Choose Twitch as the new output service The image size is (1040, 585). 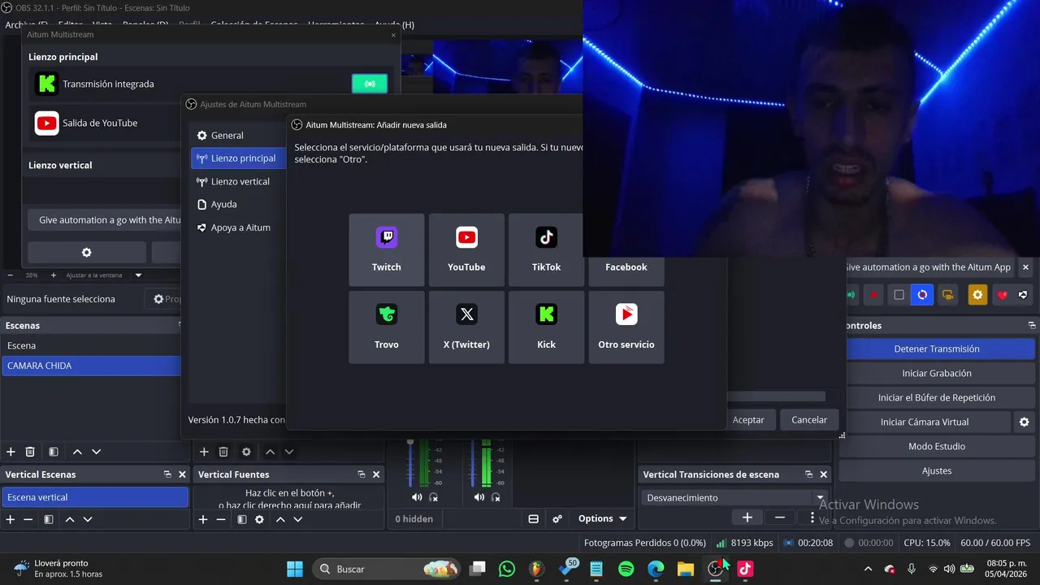[387, 249]
